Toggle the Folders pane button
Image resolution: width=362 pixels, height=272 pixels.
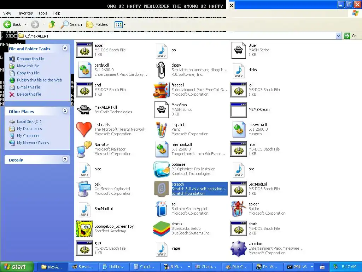(x=97, y=24)
